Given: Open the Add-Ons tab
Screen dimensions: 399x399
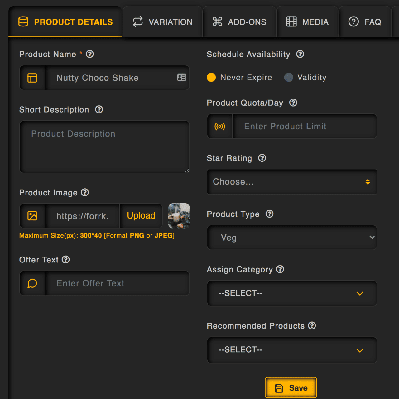Looking at the screenshot, I should [x=239, y=22].
